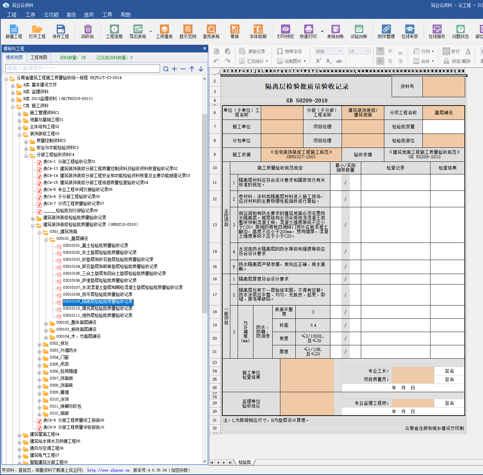Check 问题状态 issue status
The image size is (483, 475).
460,31
